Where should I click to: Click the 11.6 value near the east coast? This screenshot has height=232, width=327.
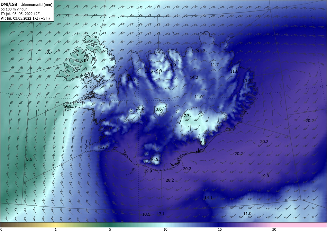click(234, 71)
